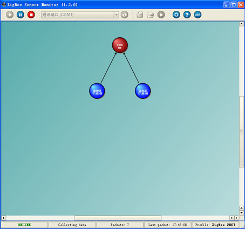Click the save floppy disk icon
Viewport: 245px width, 229px height.
[x=140, y=15]
